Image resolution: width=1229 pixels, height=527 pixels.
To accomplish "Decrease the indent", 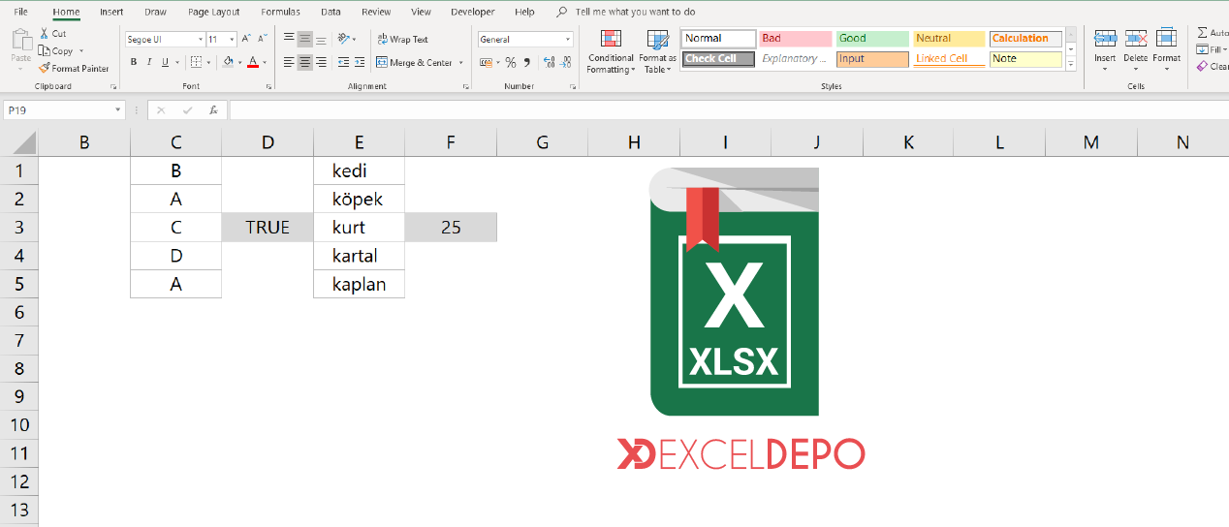I will [342, 62].
